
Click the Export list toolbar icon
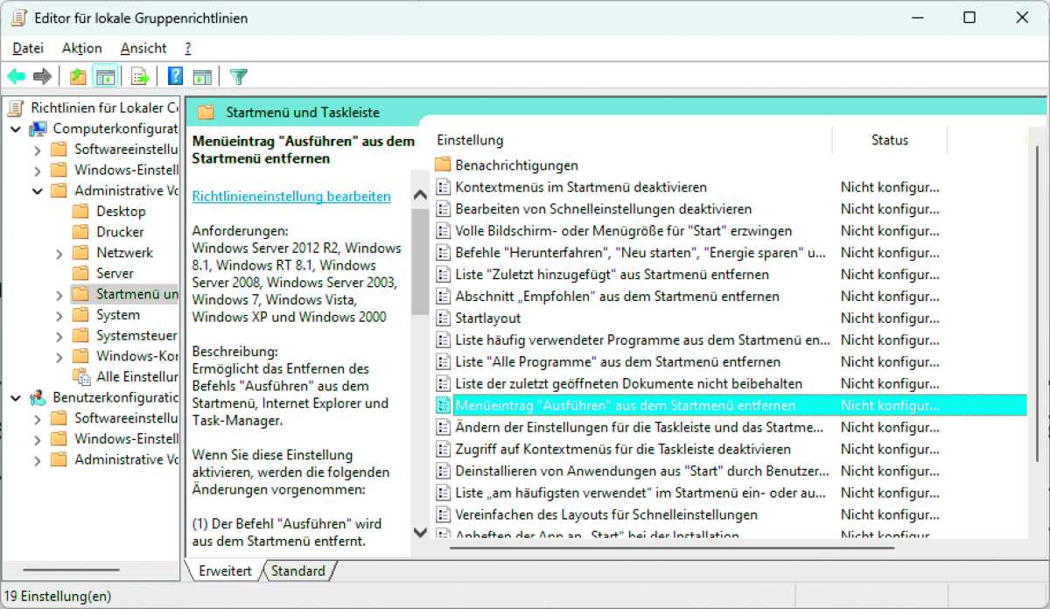140,76
